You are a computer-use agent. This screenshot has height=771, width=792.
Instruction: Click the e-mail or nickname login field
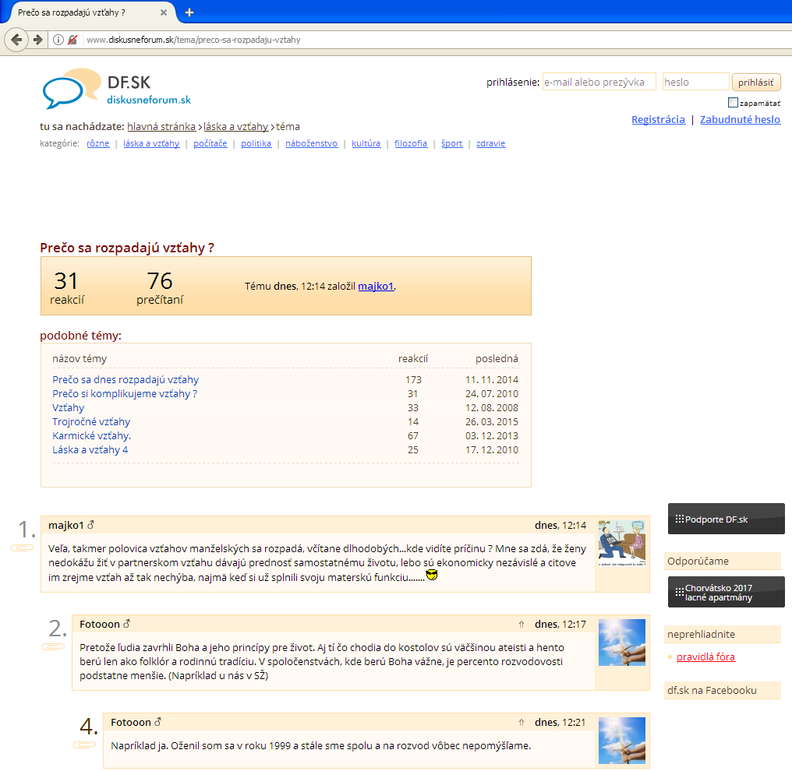[599, 82]
